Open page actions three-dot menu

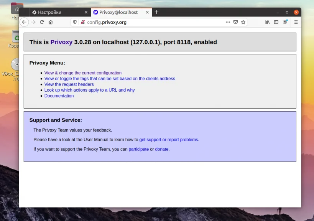click(228, 22)
